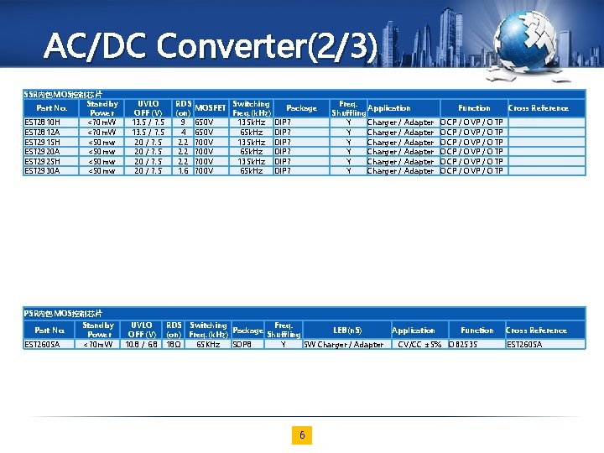Image resolution: width=604 pixels, height=453 pixels.
Task: Click UVLO OFF (V) header in PSR table
Action: (x=142, y=331)
